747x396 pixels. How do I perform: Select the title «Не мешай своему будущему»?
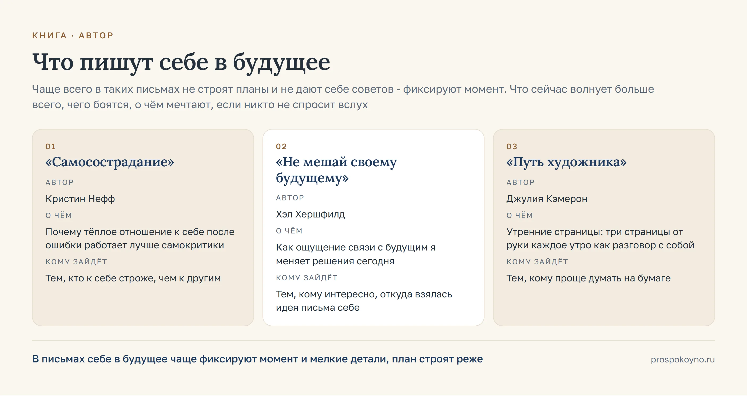tap(336, 170)
